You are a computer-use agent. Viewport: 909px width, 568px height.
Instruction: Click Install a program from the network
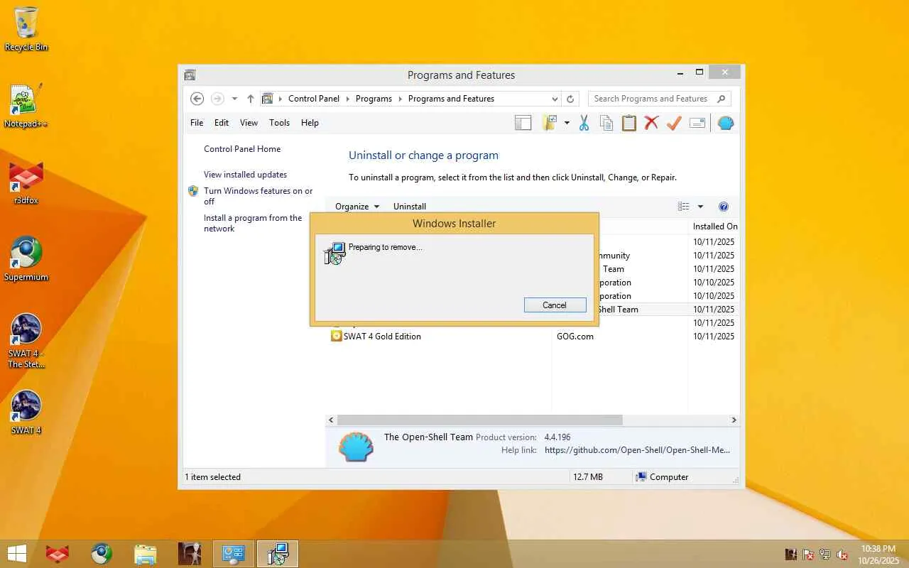pyautogui.click(x=253, y=223)
